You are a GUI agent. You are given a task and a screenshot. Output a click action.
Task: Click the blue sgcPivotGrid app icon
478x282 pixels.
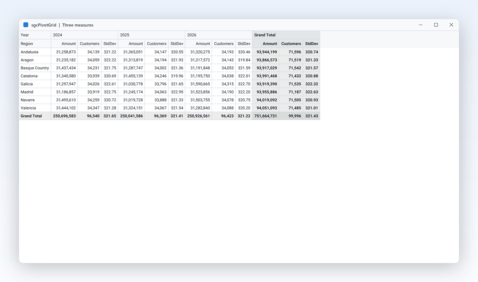(x=26, y=25)
